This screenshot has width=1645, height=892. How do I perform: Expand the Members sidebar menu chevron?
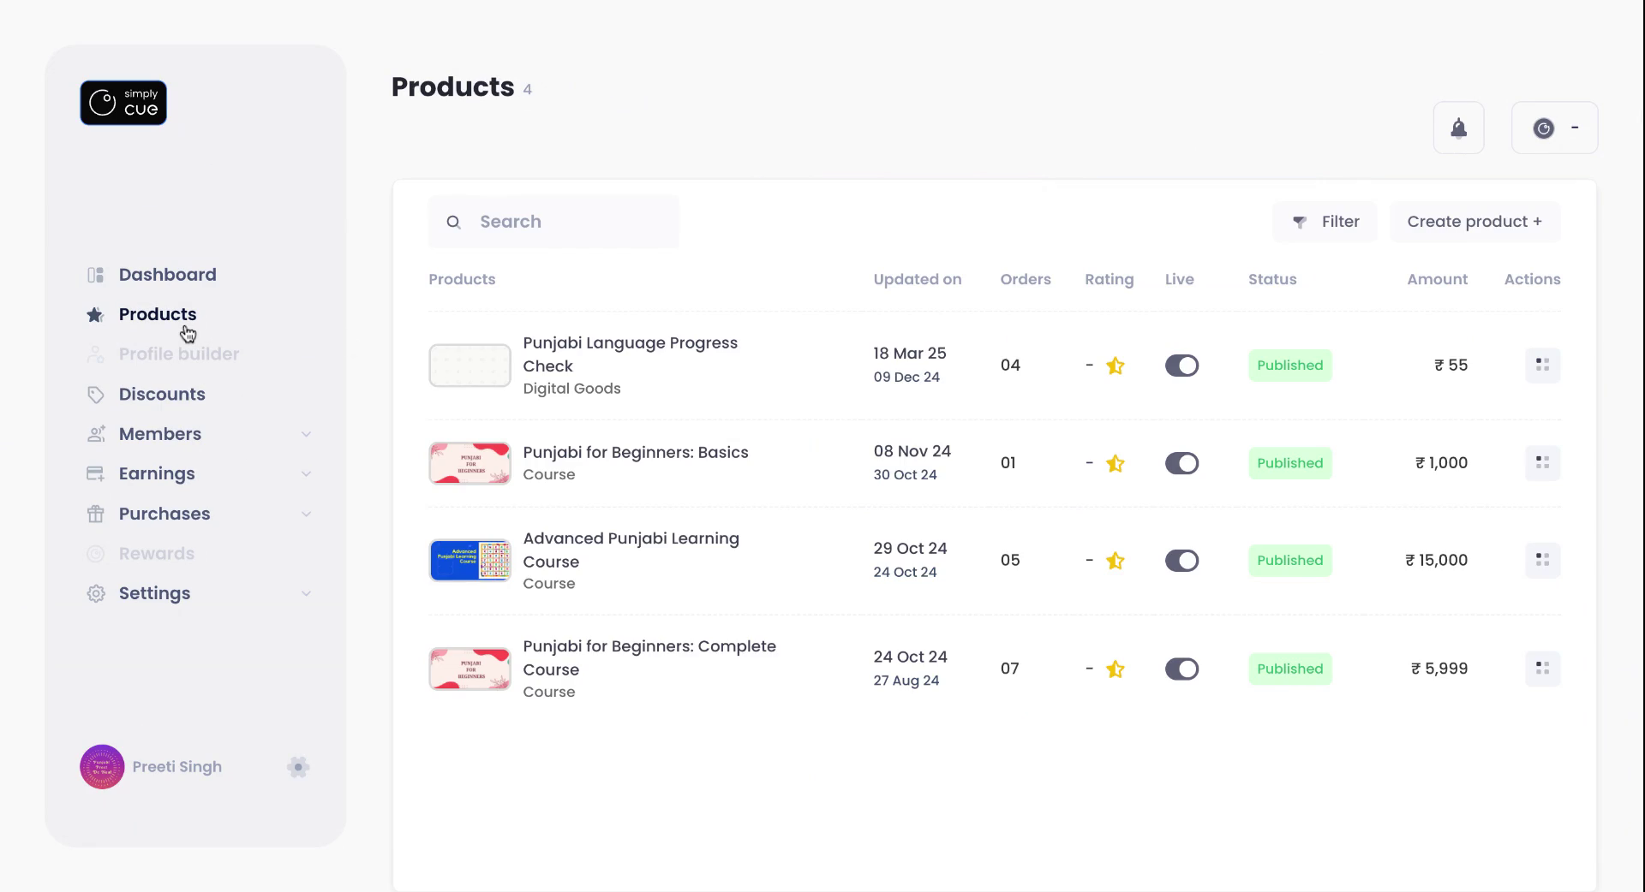click(x=306, y=434)
